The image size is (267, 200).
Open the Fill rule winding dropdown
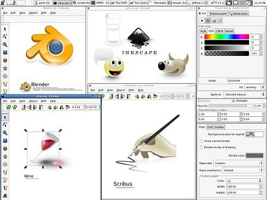click(x=254, y=87)
